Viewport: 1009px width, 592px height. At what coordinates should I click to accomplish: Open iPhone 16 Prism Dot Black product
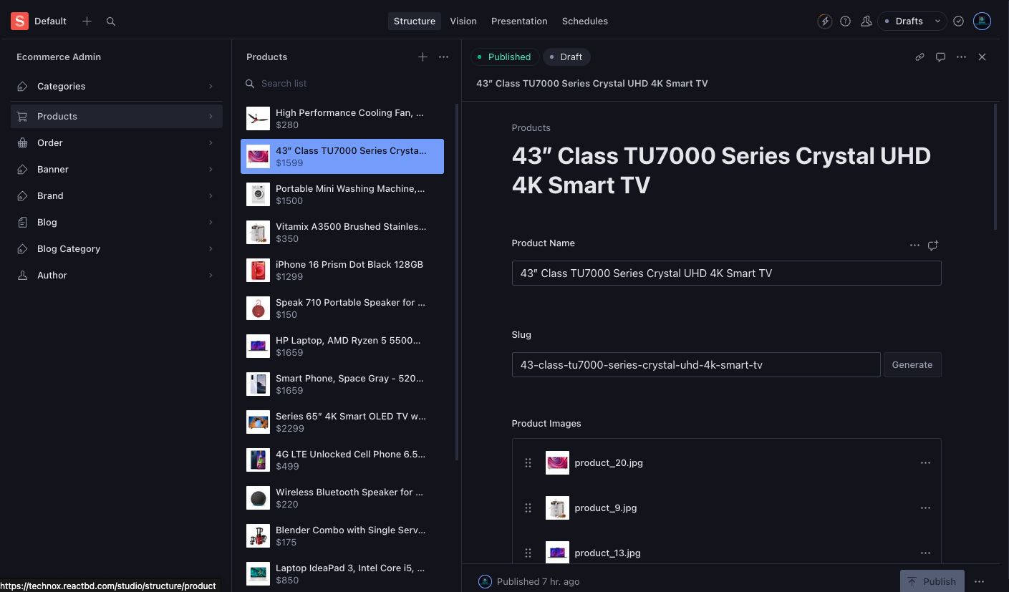(342, 270)
